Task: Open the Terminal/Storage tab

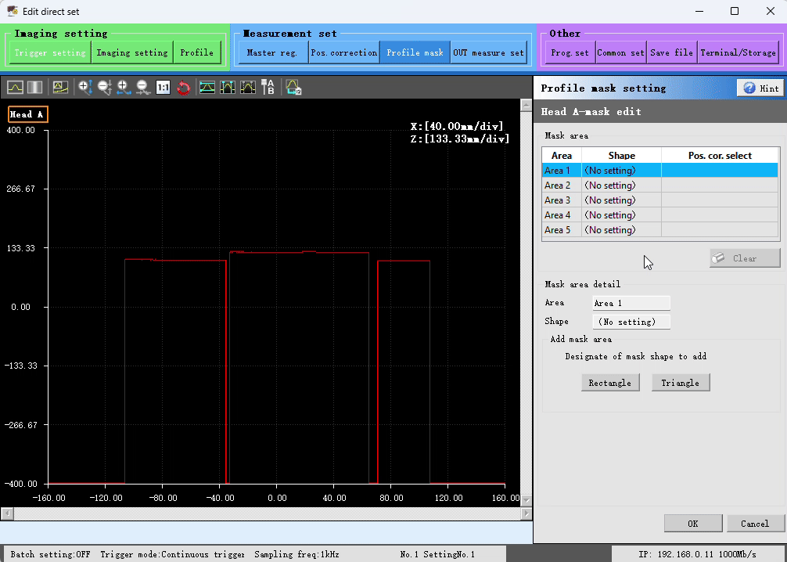Action: point(738,52)
